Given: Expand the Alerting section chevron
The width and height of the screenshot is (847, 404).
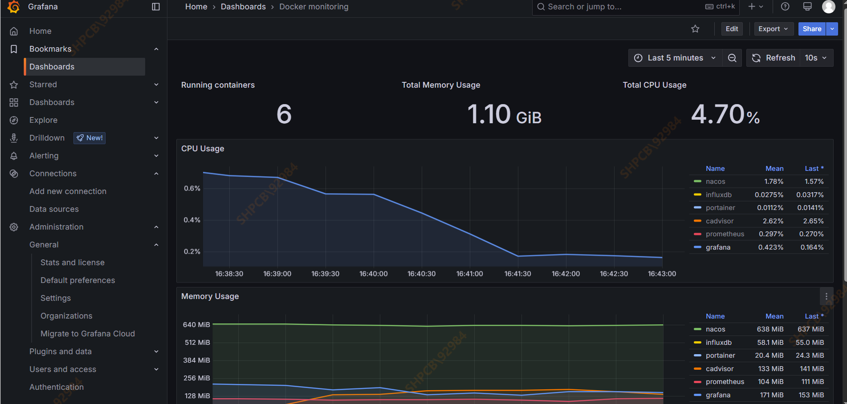Looking at the screenshot, I should point(156,156).
